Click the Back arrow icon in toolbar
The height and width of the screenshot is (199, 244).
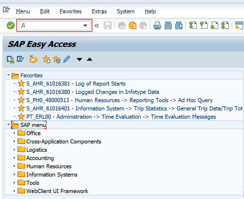[122, 25]
